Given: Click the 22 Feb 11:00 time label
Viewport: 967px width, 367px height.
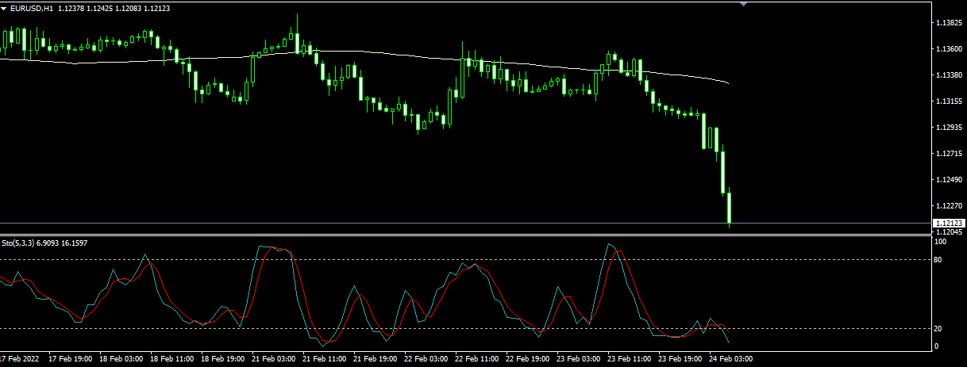Looking at the screenshot, I should (476, 358).
